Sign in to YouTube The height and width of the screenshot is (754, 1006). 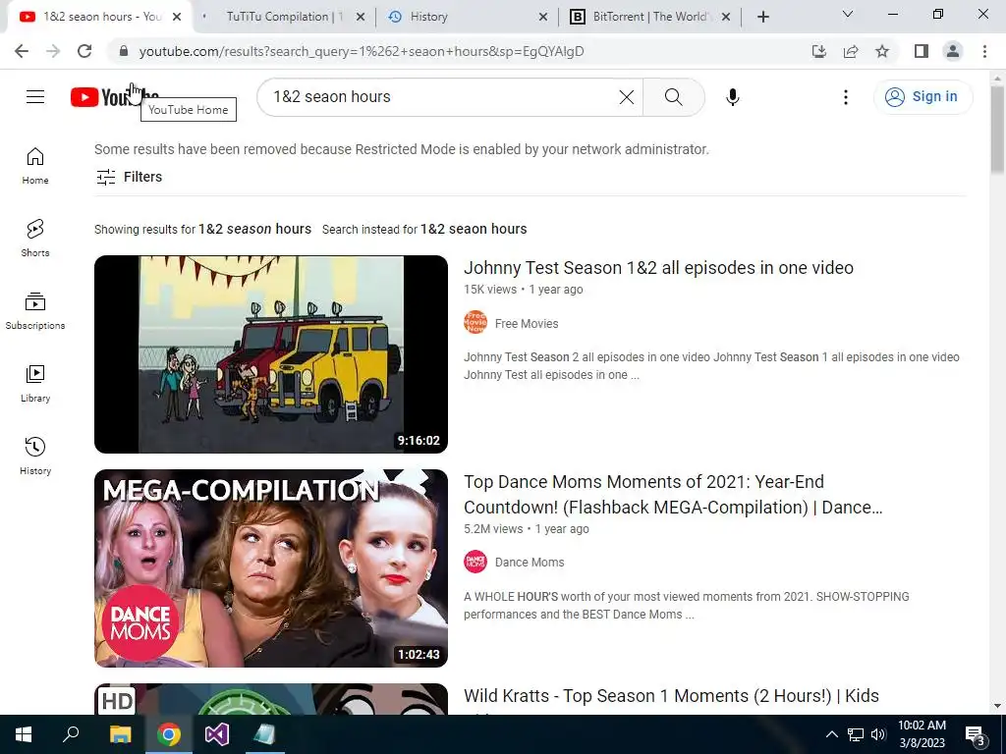coord(922,97)
